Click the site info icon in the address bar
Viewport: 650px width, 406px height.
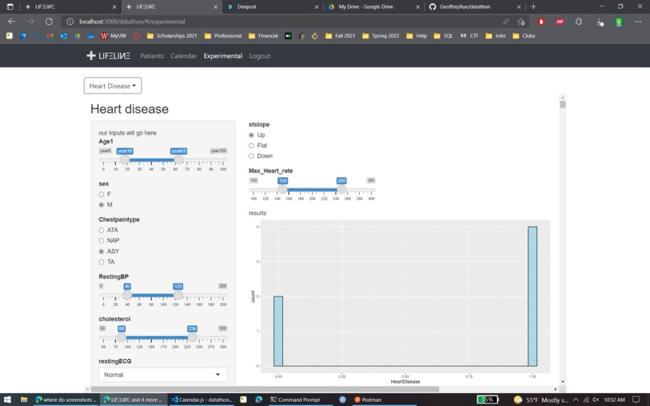click(70, 22)
